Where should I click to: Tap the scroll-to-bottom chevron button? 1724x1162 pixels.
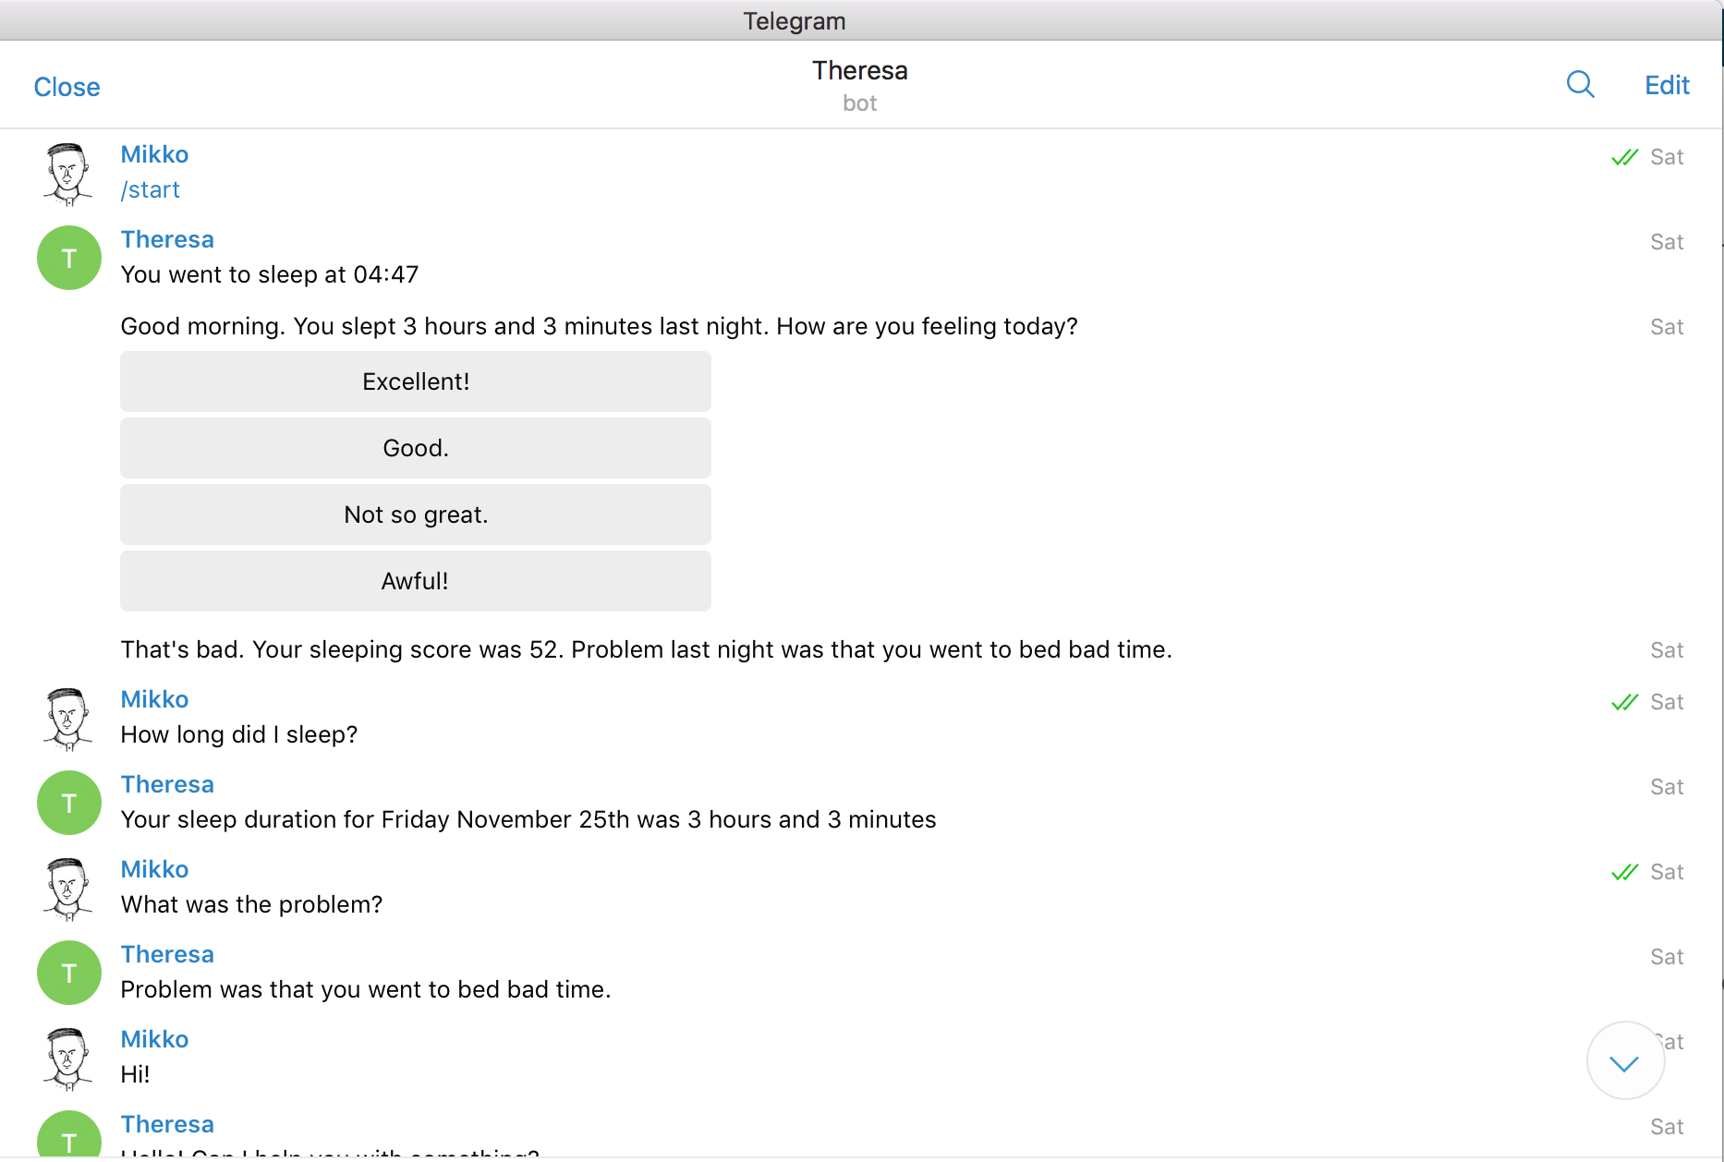(x=1625, y=1060)
